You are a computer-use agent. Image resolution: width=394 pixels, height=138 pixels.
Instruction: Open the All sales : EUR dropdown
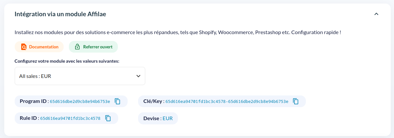(x=80, y=76)
